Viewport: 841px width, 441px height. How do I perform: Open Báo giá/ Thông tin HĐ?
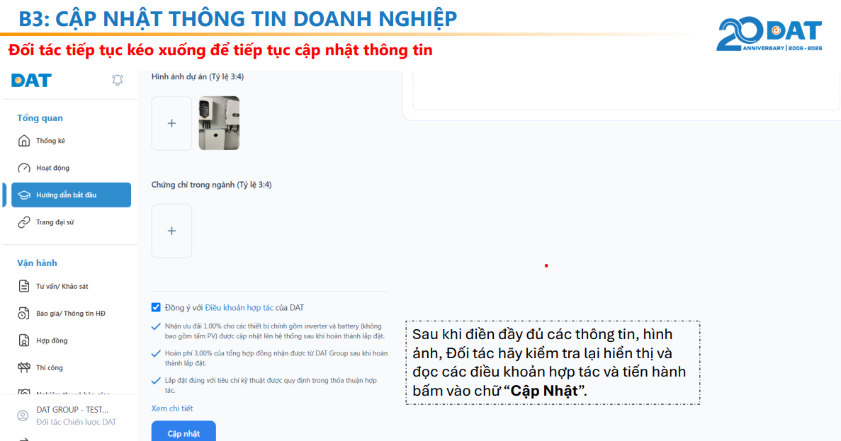pyautogui.click(x=71, y=314)
